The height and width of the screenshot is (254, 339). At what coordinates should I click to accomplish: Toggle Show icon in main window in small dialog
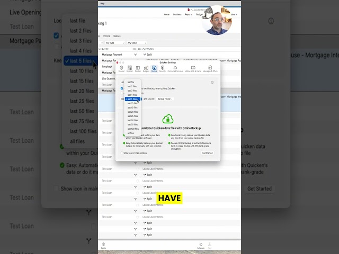click(x=122, y=153)
